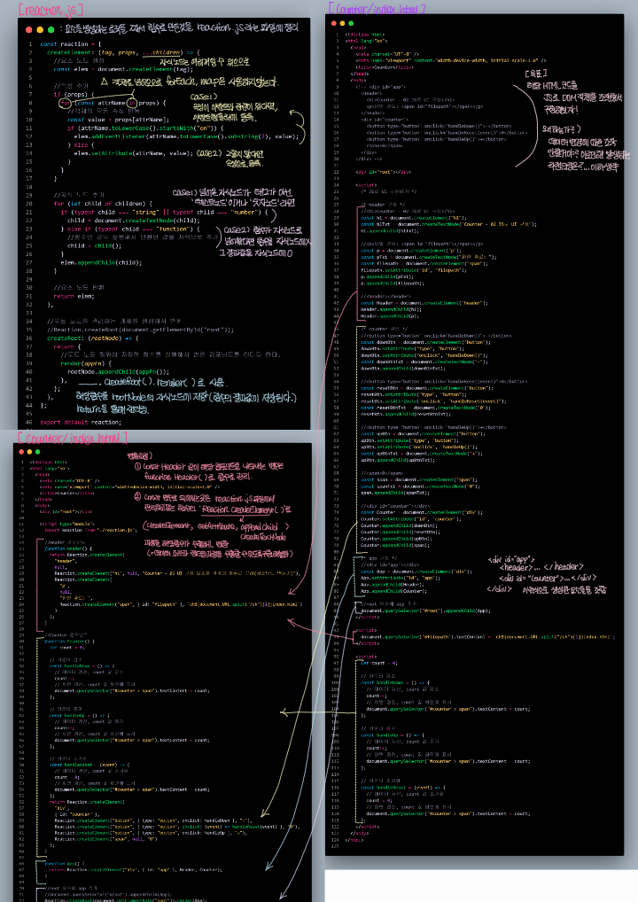Click the commented <div id="app"> line
Screen dimensions: 638x902
tap(380, 86)
